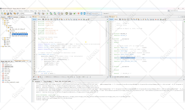Select the Simulator output tab
This screenshot has height=110, width=185.
click(x=38, y=82)
